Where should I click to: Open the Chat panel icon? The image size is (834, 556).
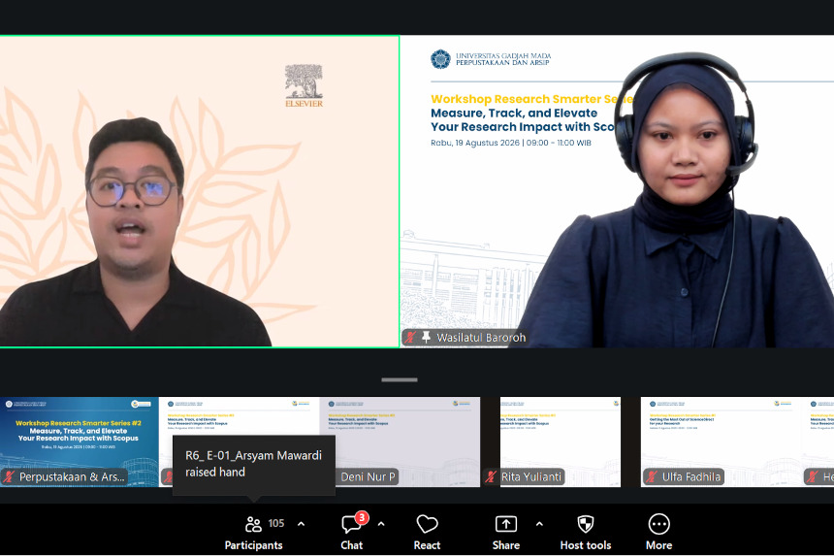(351, 524)
